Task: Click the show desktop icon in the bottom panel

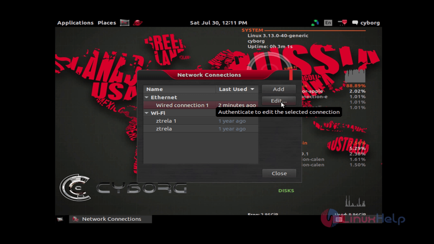Action: [x=60, y=219]
